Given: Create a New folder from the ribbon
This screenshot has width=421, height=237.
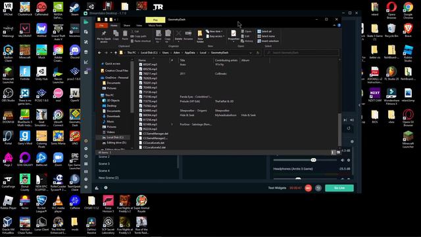Looking at the screenshot, I should point(200,36).
